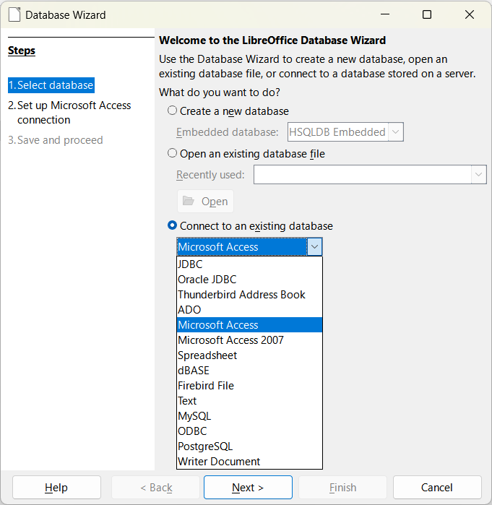Collapse the Microsoft Access database type dropdown
The width and height of the screenshot is (492, 505).
314,246
